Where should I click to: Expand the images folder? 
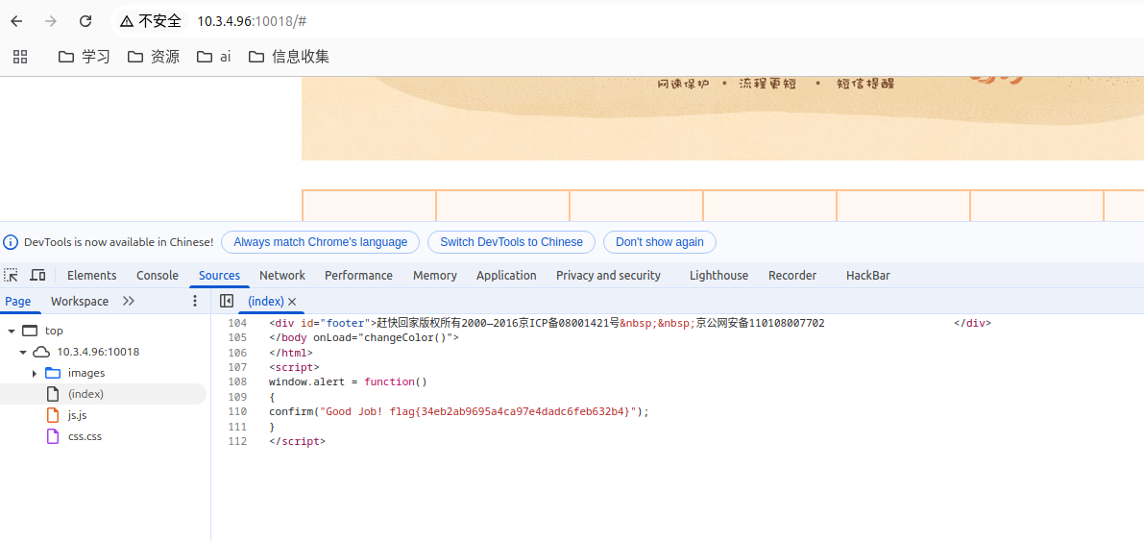coord(35,373)
